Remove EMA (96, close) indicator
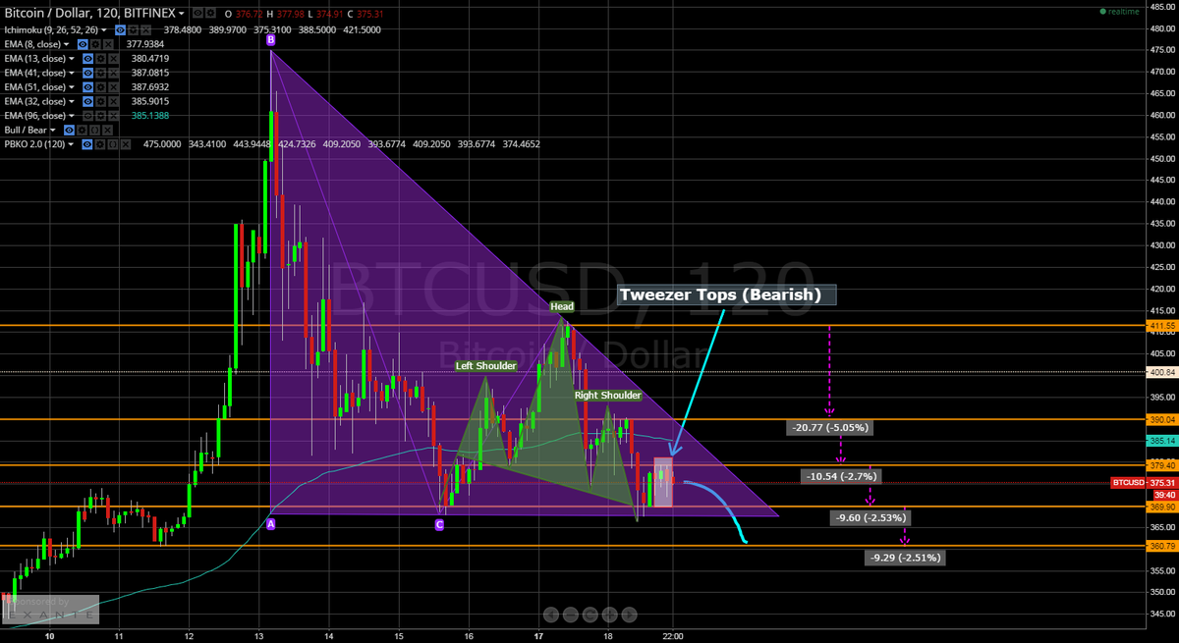The width and height of the screenshot is (1179, 643). (x=113, y=116)
